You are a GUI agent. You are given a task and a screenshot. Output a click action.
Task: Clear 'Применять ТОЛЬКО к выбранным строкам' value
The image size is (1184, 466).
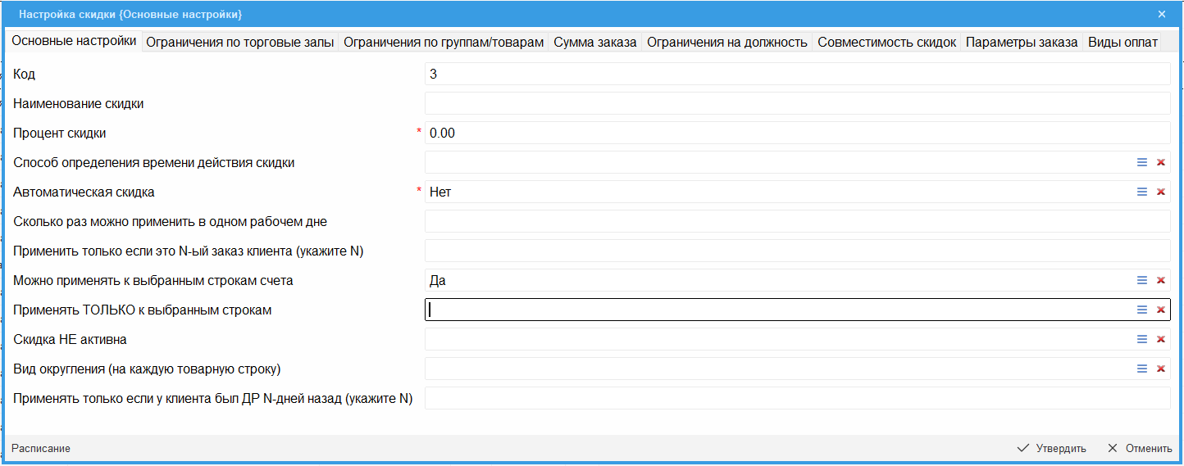(x=1160, y=310)
